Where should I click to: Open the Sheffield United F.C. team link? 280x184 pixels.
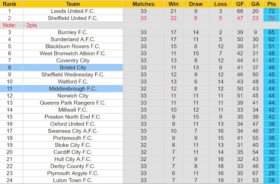tap(73, 18)
